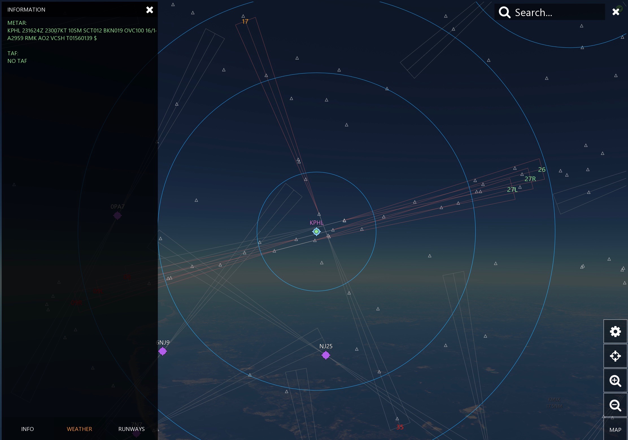Select the KPHL airport marker

[316, 232]
